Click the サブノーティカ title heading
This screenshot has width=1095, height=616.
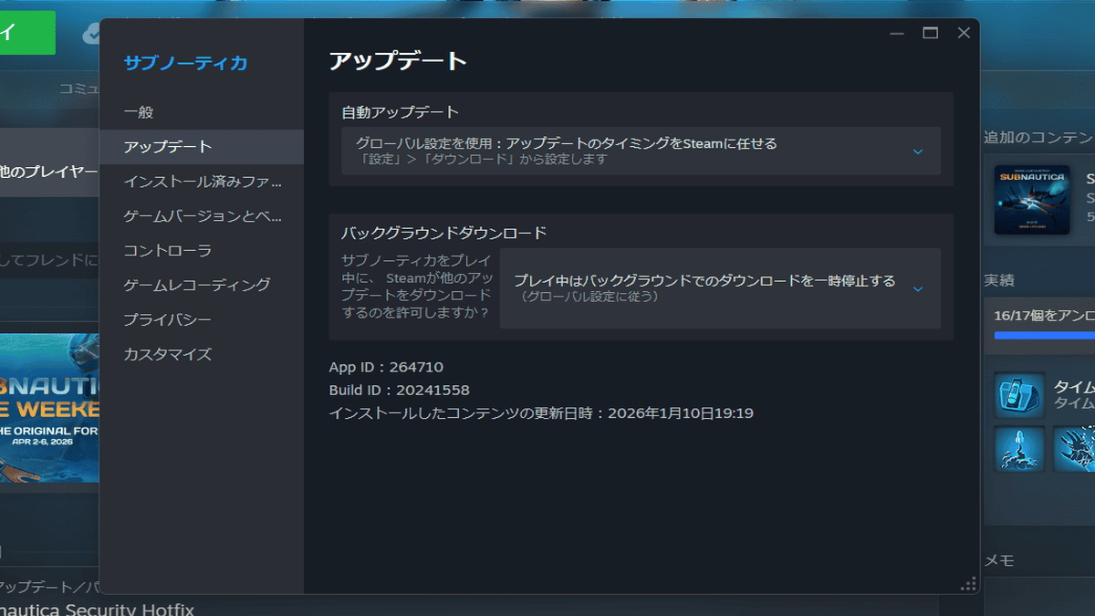(x=185, y=63)
